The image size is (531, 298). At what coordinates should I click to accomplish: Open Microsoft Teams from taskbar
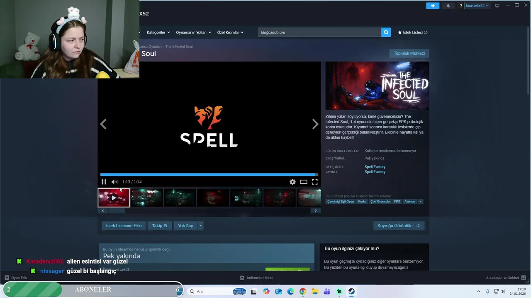(327, 291)
